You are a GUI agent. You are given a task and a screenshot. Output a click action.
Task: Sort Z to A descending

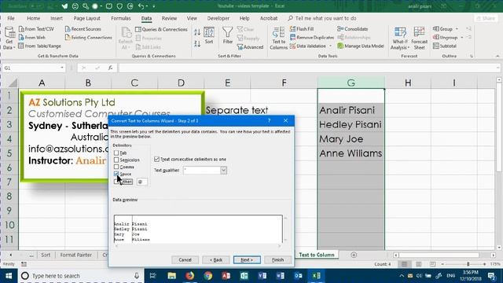click(x=197, y=43)
